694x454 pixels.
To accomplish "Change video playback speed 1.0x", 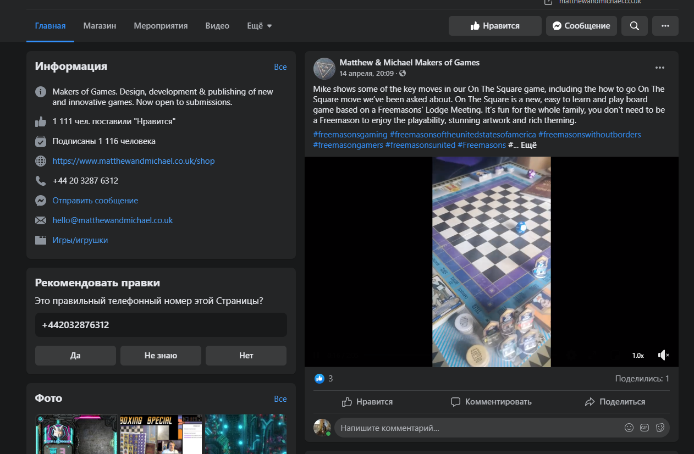I will click(x=638, y=355).
